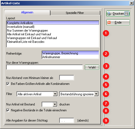Viewport: 135px width, 129px height.
Task: Click the red X icon beside Ende
Action: click(x=109, y=22)
